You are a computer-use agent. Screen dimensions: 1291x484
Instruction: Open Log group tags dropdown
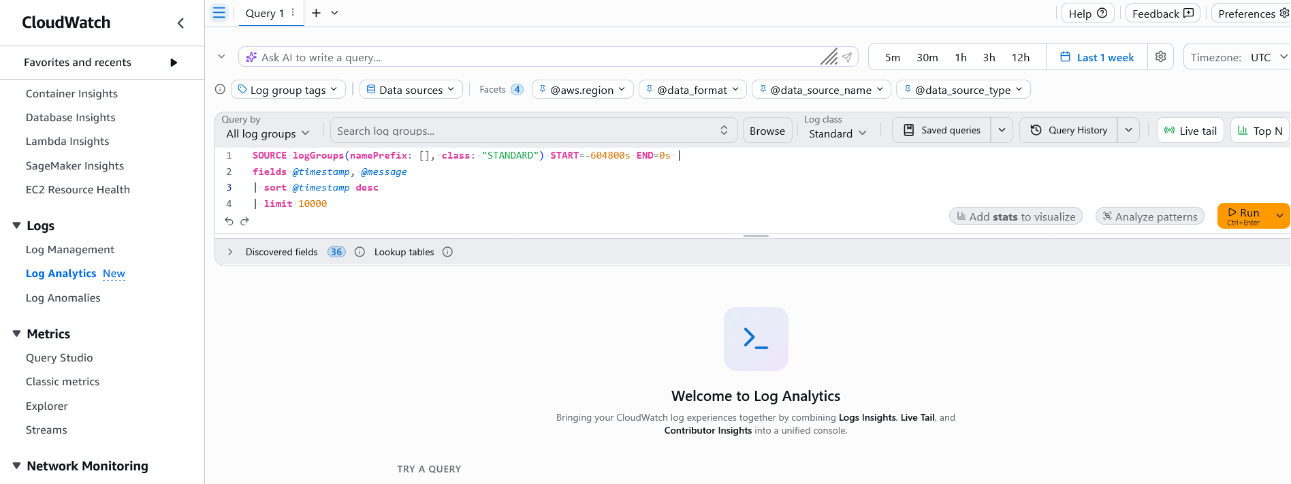(288, 89)
